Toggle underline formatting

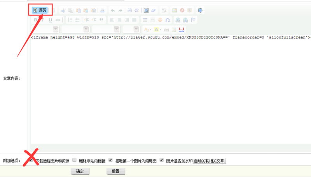pyautogui.click(x=50, y=20)
